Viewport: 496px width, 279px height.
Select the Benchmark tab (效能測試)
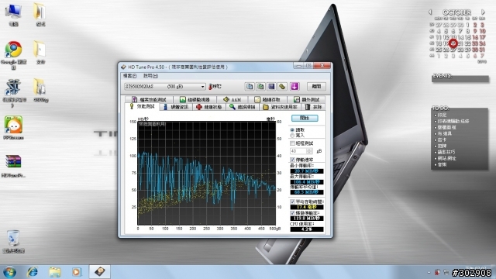click(142, 107)
